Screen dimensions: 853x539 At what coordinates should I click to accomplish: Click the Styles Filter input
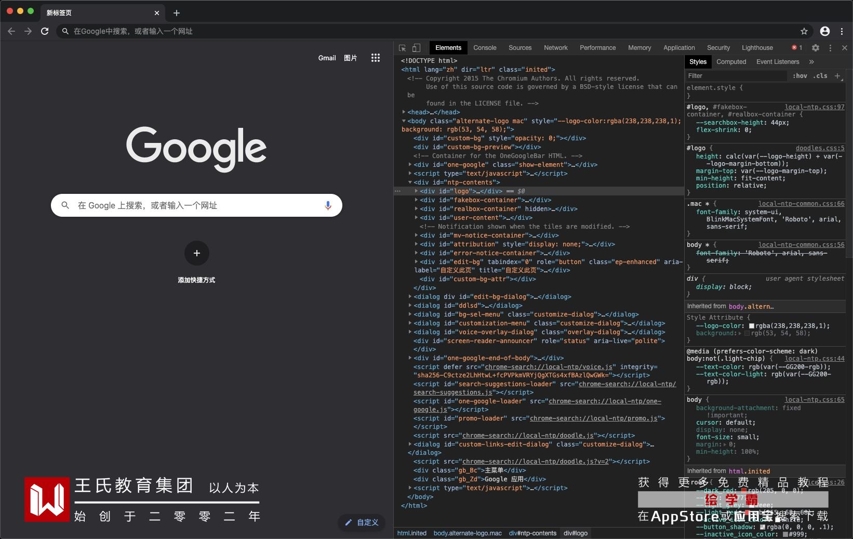click(736, 76)
